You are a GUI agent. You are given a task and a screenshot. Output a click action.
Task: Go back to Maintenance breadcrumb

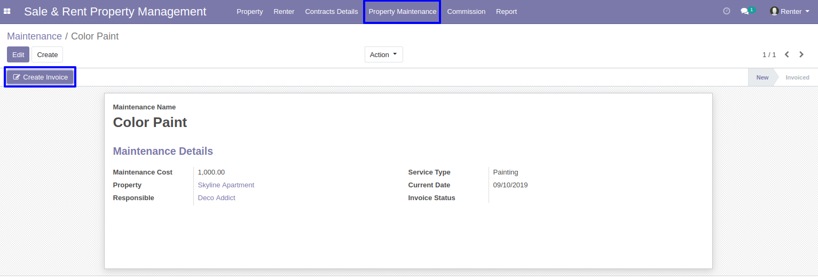coord(34,36)
